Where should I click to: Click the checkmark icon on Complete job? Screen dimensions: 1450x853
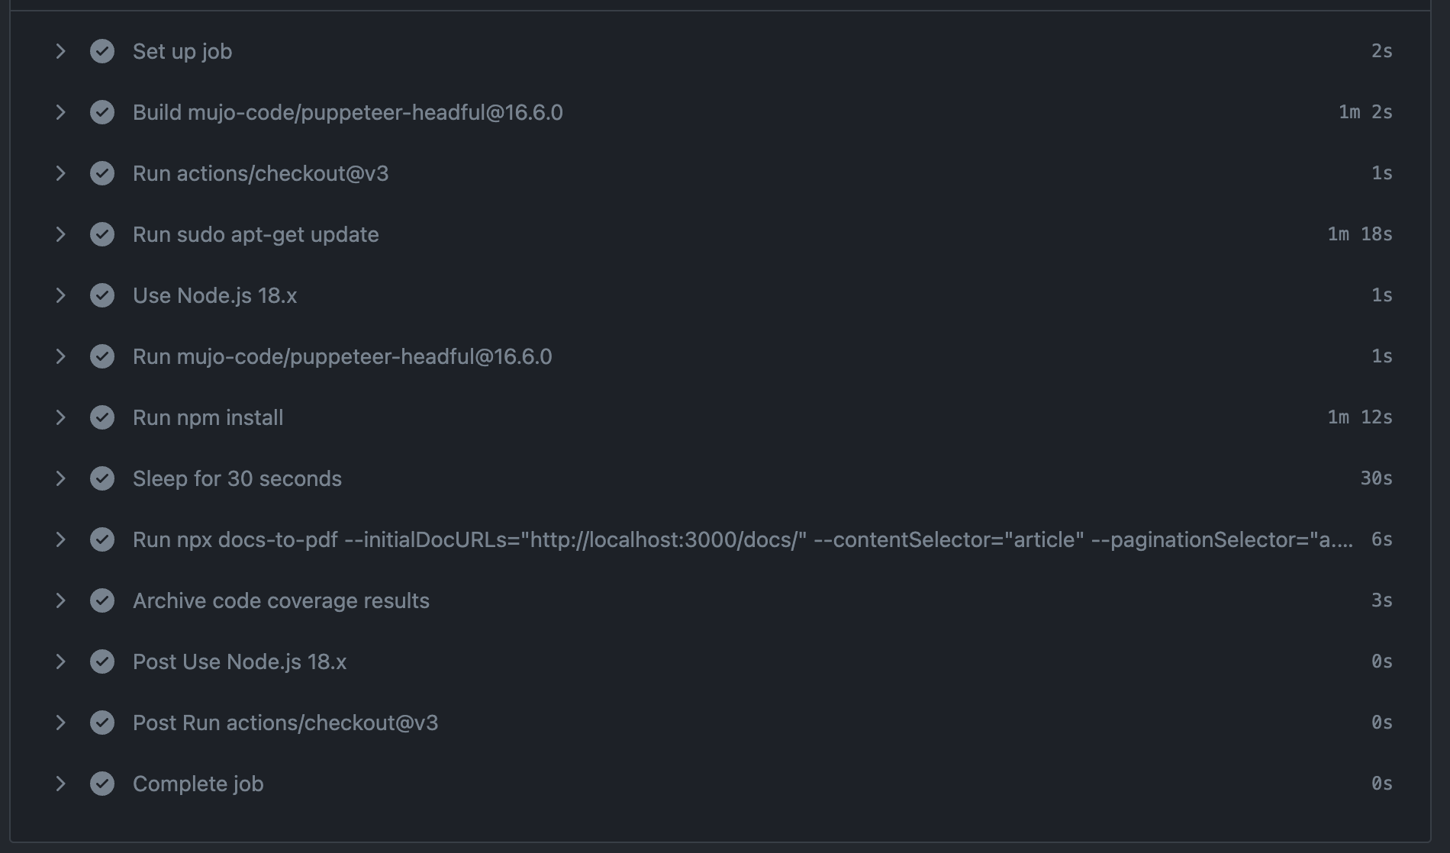pyautogui.click(x=103, y=784)
